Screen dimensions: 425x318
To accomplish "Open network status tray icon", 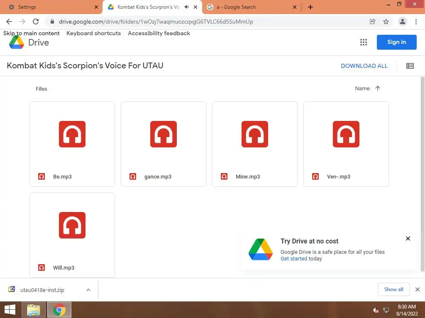I will [386, 310].
